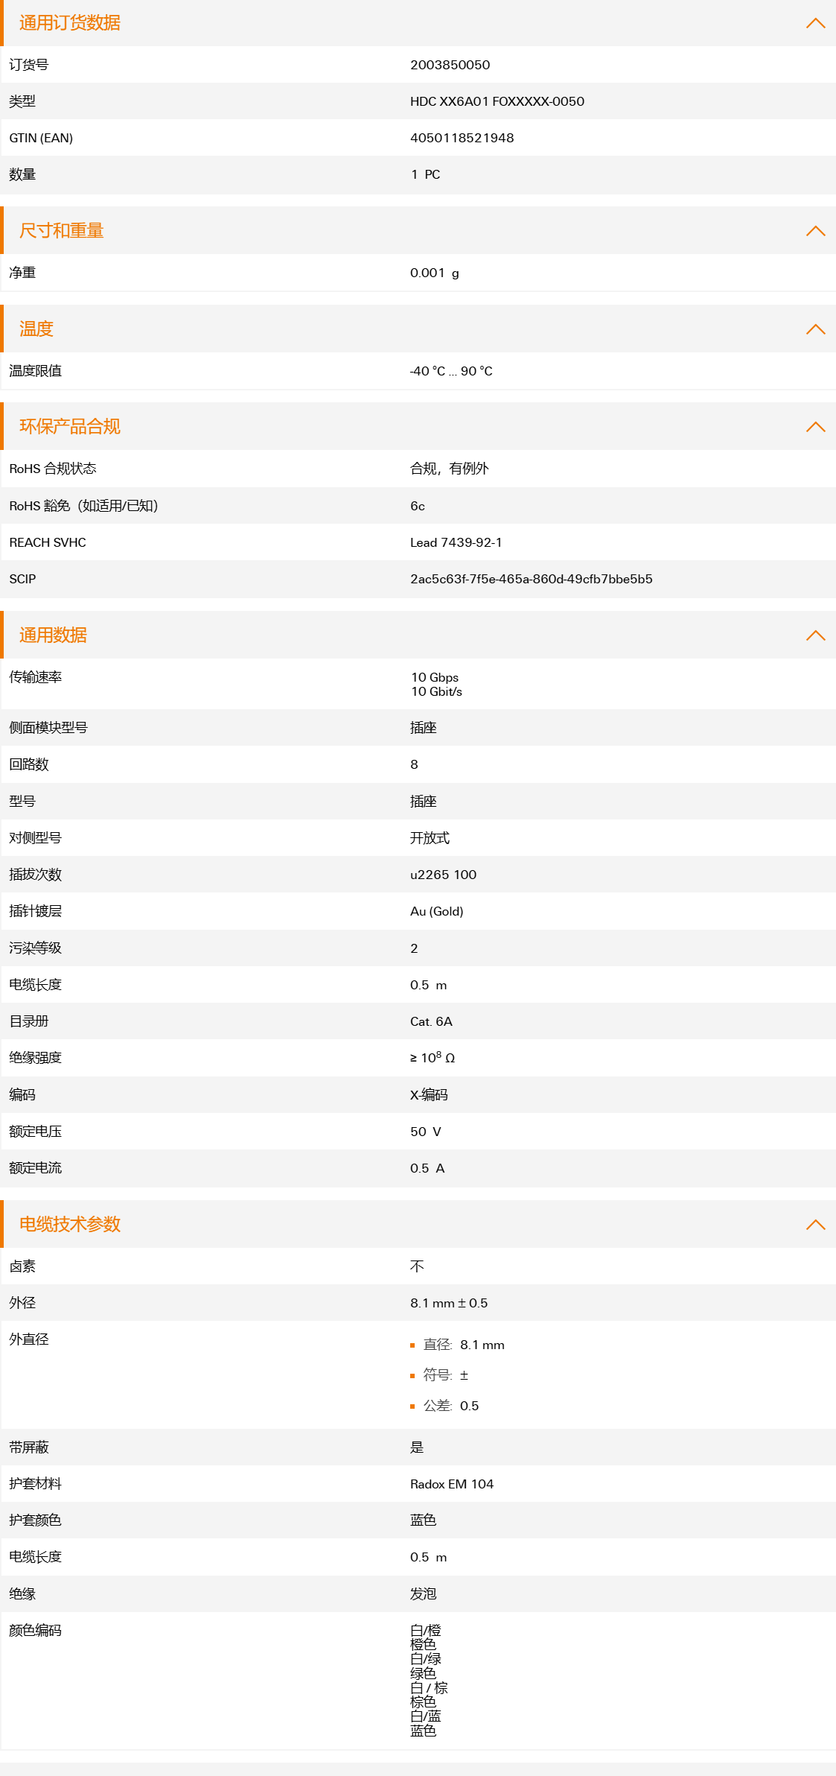The height and width of the screenshot is (1776, 836).
Task: Select GTIN value 4050118521948
Action: (x=462, y=138)
